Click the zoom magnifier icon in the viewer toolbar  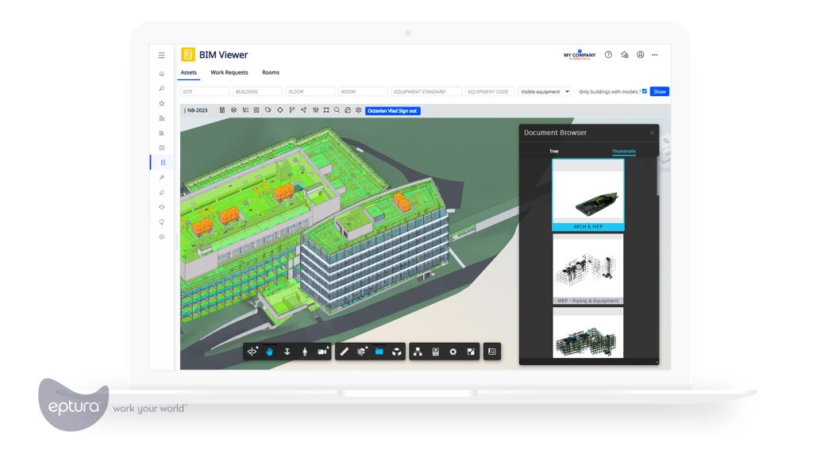336,110
